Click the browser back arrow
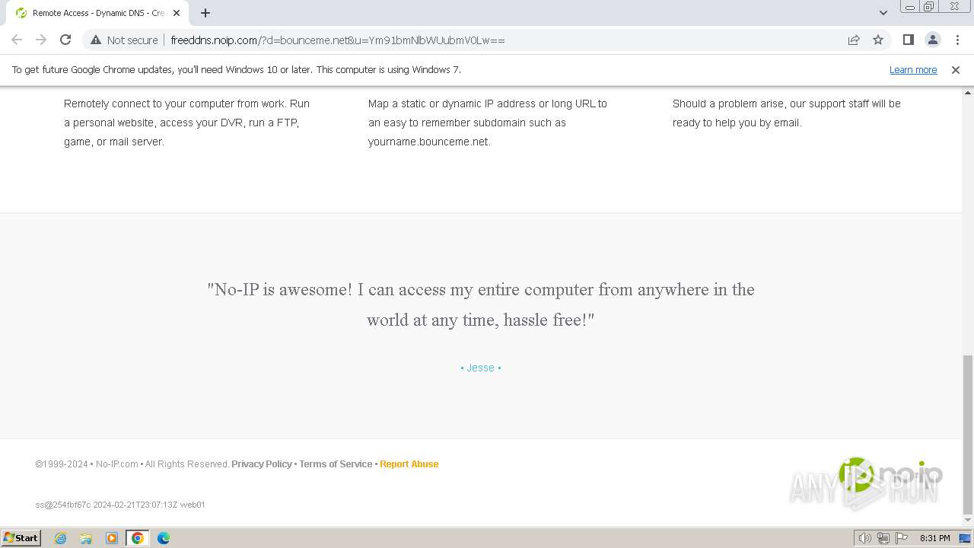Screen dimensions: 974x548 tap(17, 40)
